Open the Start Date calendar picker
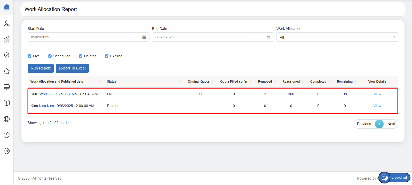412x185 pixels. (144, 37)
